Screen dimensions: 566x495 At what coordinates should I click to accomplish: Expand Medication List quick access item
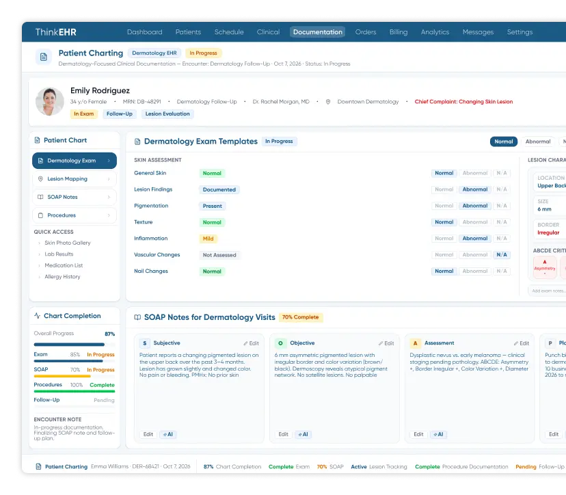pyautogui.click(x=39, y=265)
